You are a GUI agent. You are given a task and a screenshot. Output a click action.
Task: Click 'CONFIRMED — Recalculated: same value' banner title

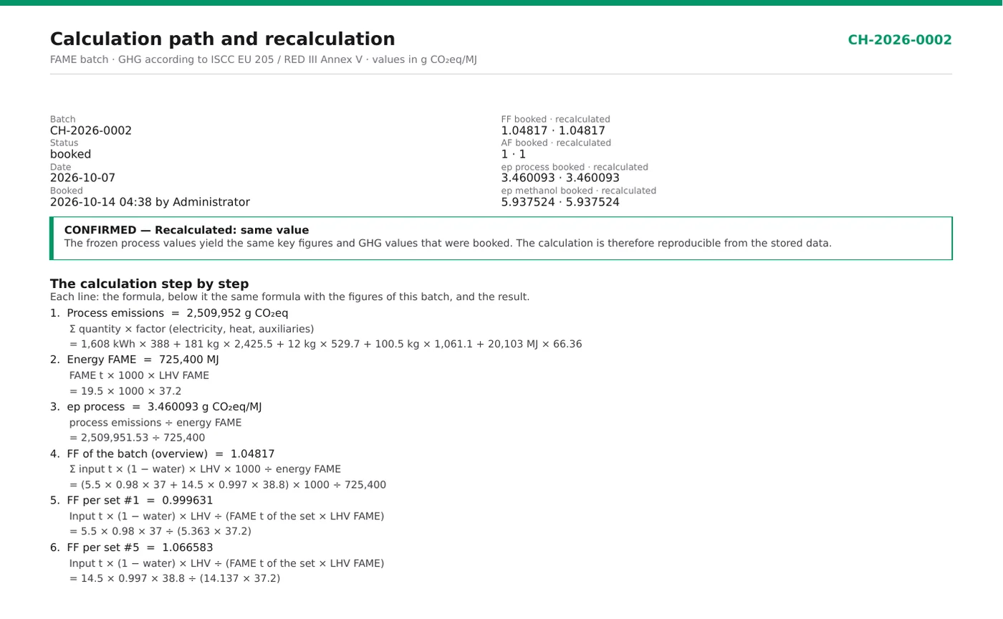click(186, 231)
